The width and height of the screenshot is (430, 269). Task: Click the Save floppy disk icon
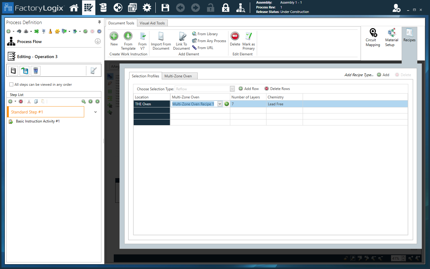(x=165, y=8)
